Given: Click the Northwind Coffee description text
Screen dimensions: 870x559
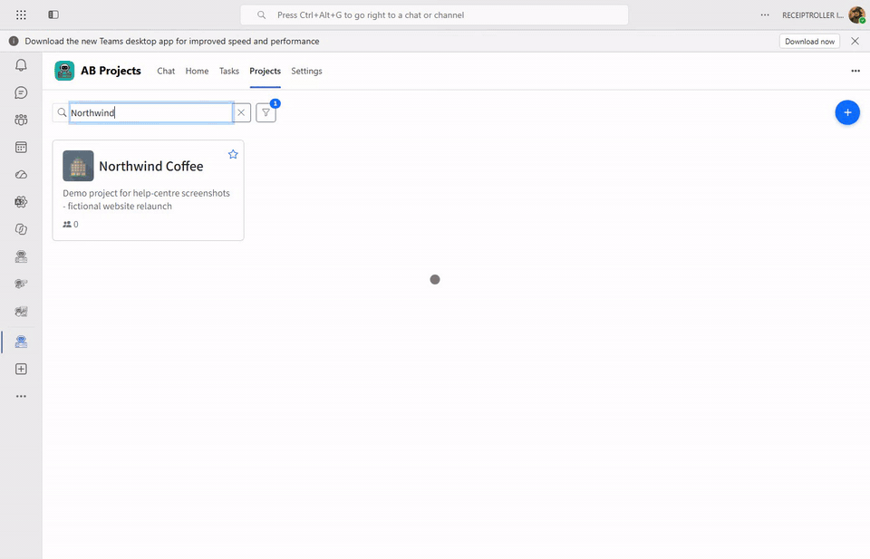Looking at the screenshot, I should [x=147, y=199].
